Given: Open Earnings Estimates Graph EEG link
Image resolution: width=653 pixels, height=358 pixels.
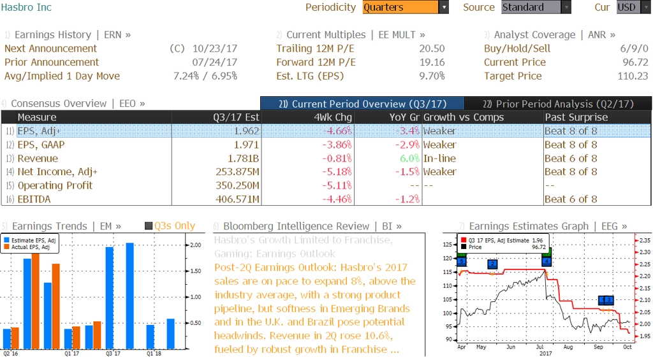Looking at the screenshot, I should pyautogui.click(x=548, y=226).
